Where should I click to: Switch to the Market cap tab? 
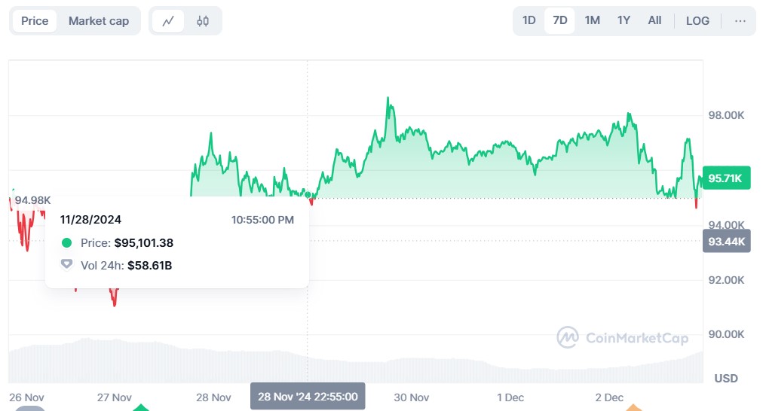pyautogui.click(x=99, y=21)
